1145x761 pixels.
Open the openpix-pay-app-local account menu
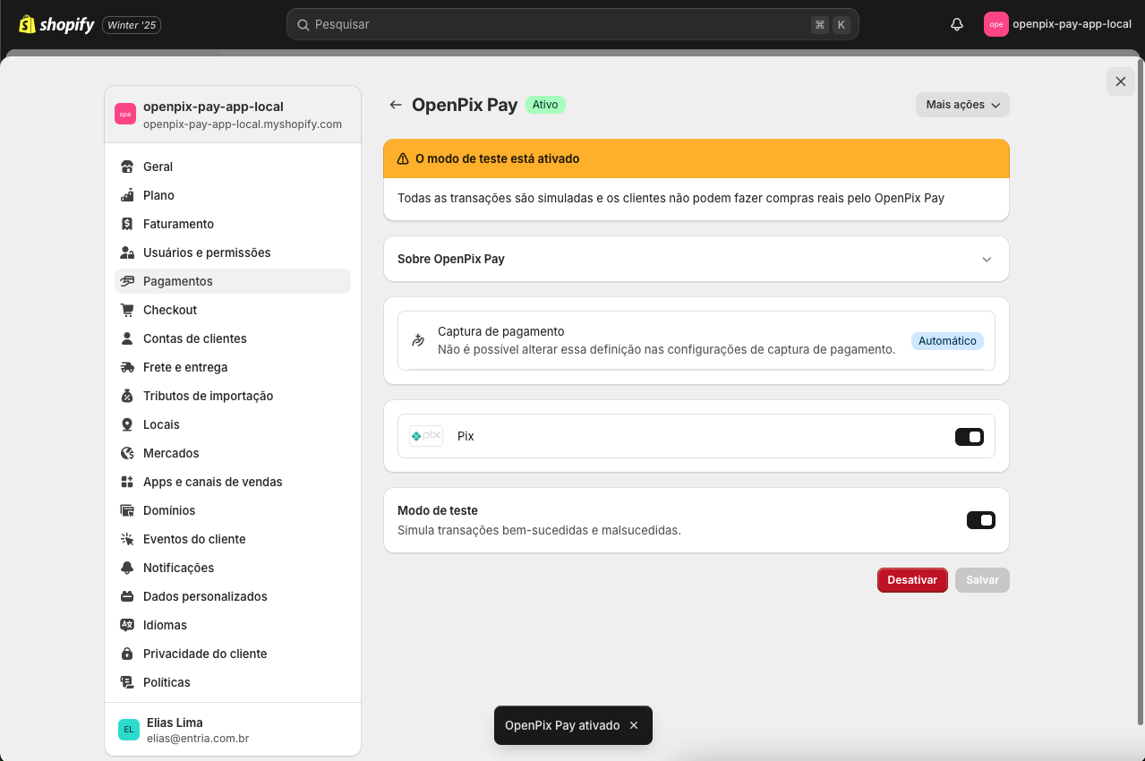1056,24
